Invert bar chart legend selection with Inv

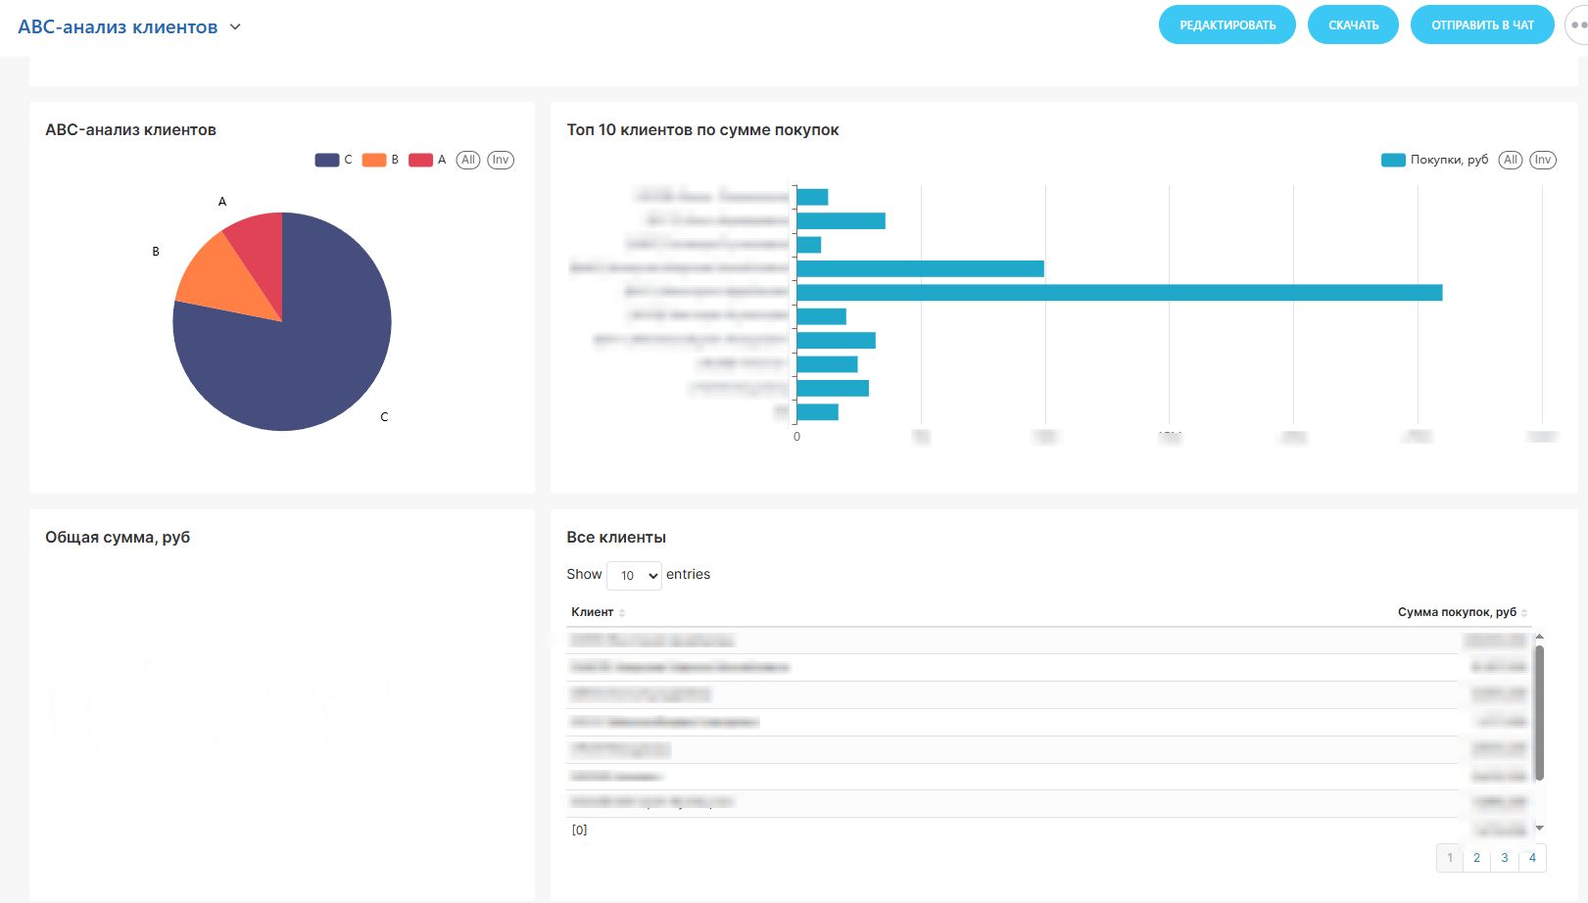(x=1543, y=160)
